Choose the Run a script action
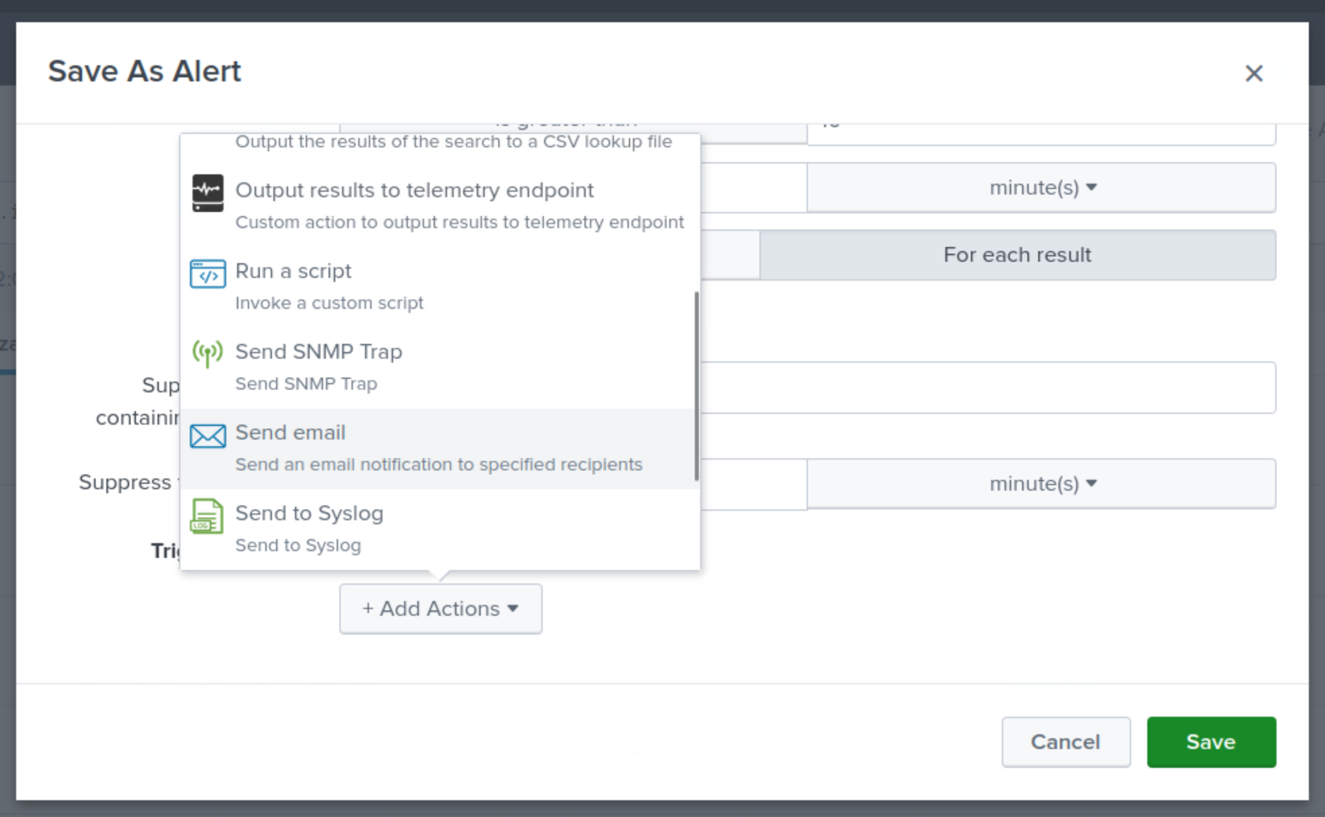1325x817 pixels. tap(293, 271)
